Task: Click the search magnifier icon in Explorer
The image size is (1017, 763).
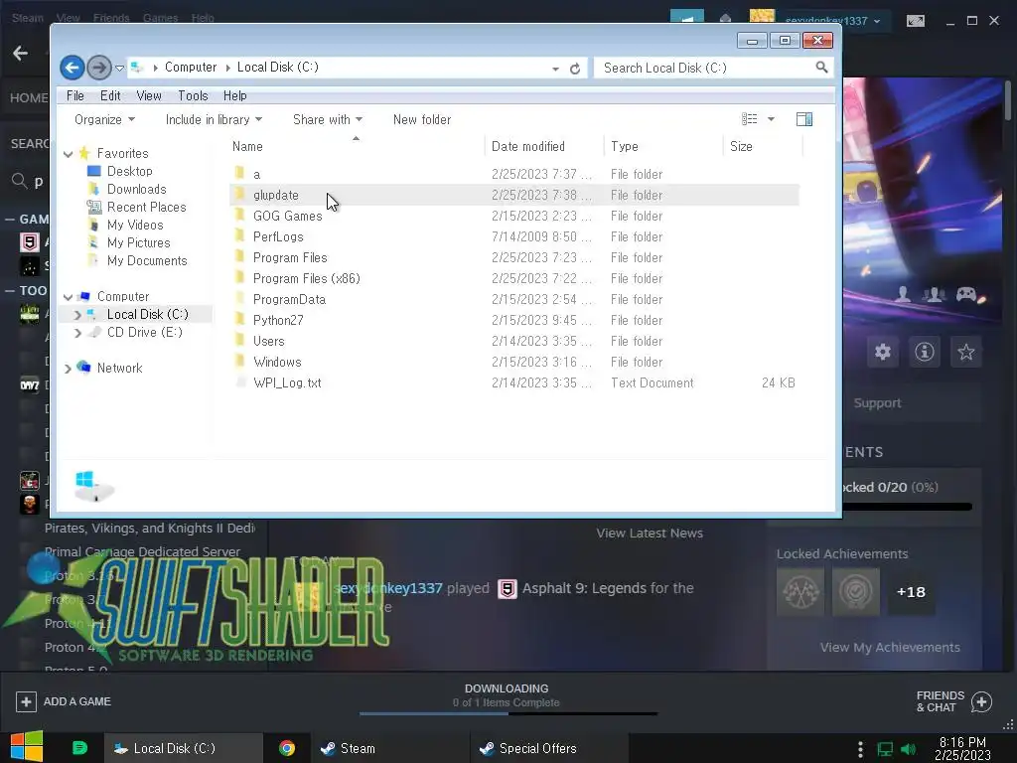Action: click(821, 67)
